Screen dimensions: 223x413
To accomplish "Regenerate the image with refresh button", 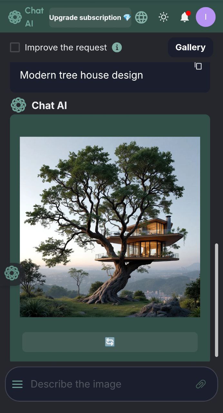I will click(x=110, y=342).
